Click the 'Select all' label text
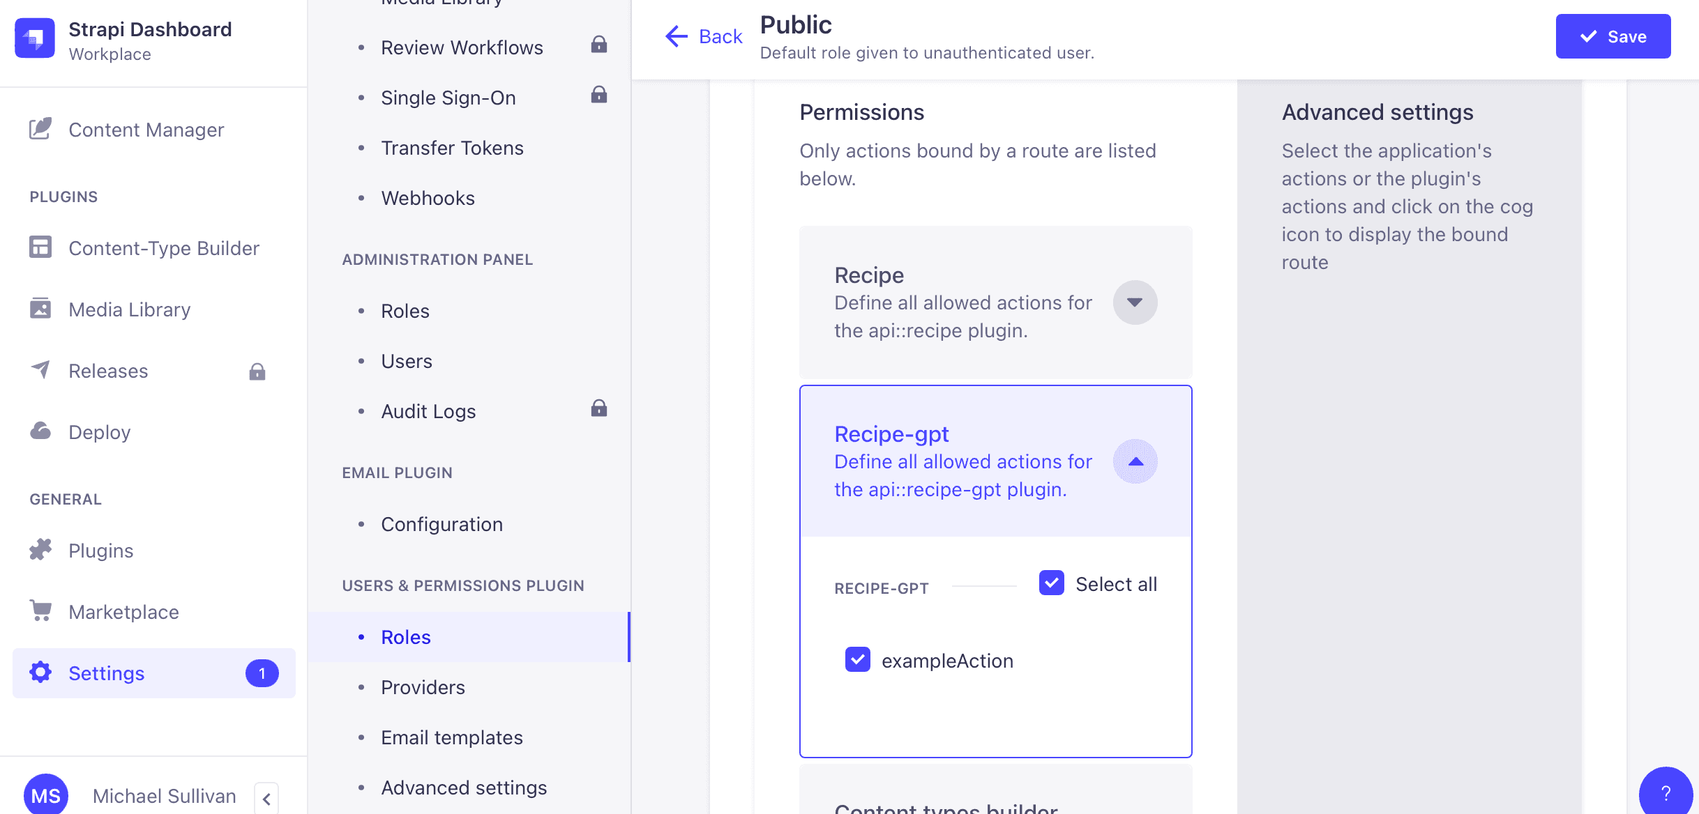 click(1116, 584)
